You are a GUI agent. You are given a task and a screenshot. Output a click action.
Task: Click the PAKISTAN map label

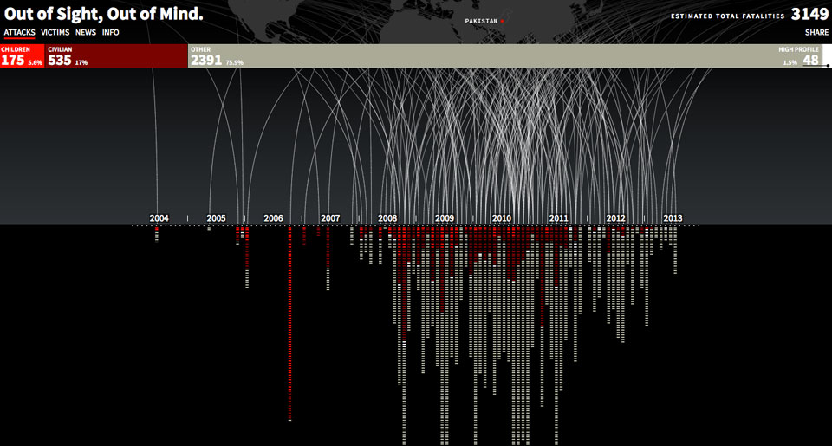click(x=481, y=21)
